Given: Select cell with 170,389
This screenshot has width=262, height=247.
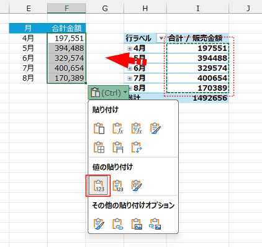Looking at the screenshot, I should coord(66,78).
